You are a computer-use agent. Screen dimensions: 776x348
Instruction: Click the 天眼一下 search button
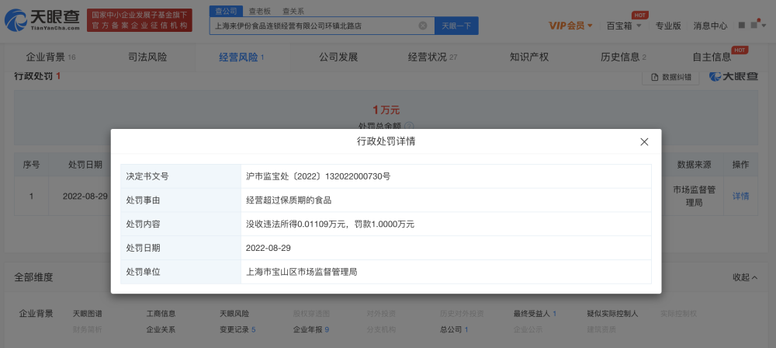pos(456,26)
